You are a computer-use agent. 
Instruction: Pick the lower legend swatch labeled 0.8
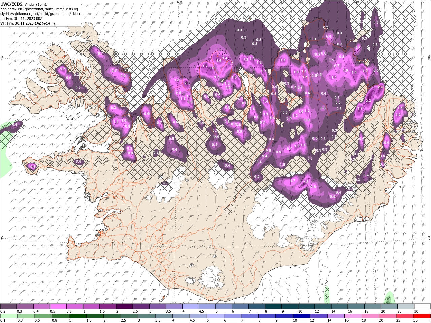point(60,316)
